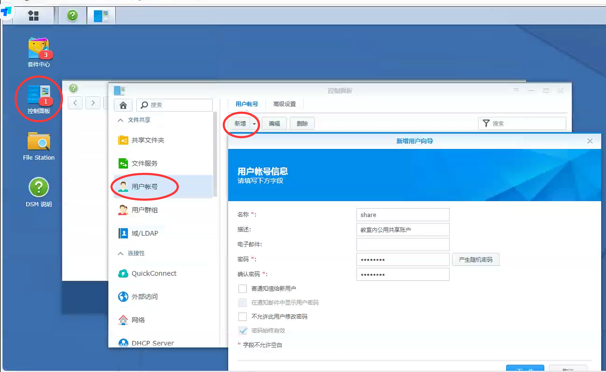
Task: Click the main menu grid icon
Action: coord(33,15)
